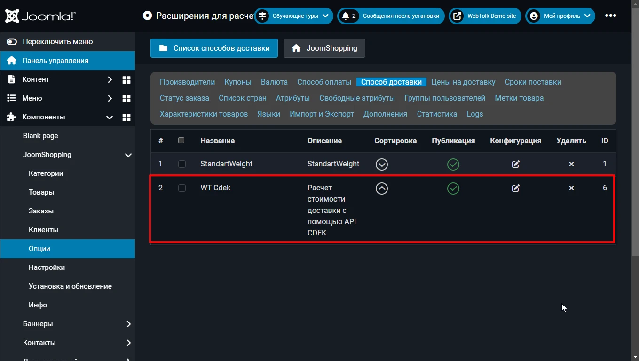Check the StandartWeight row checkbox
This screenshot has width=639, height=361.
pos(182,164)
